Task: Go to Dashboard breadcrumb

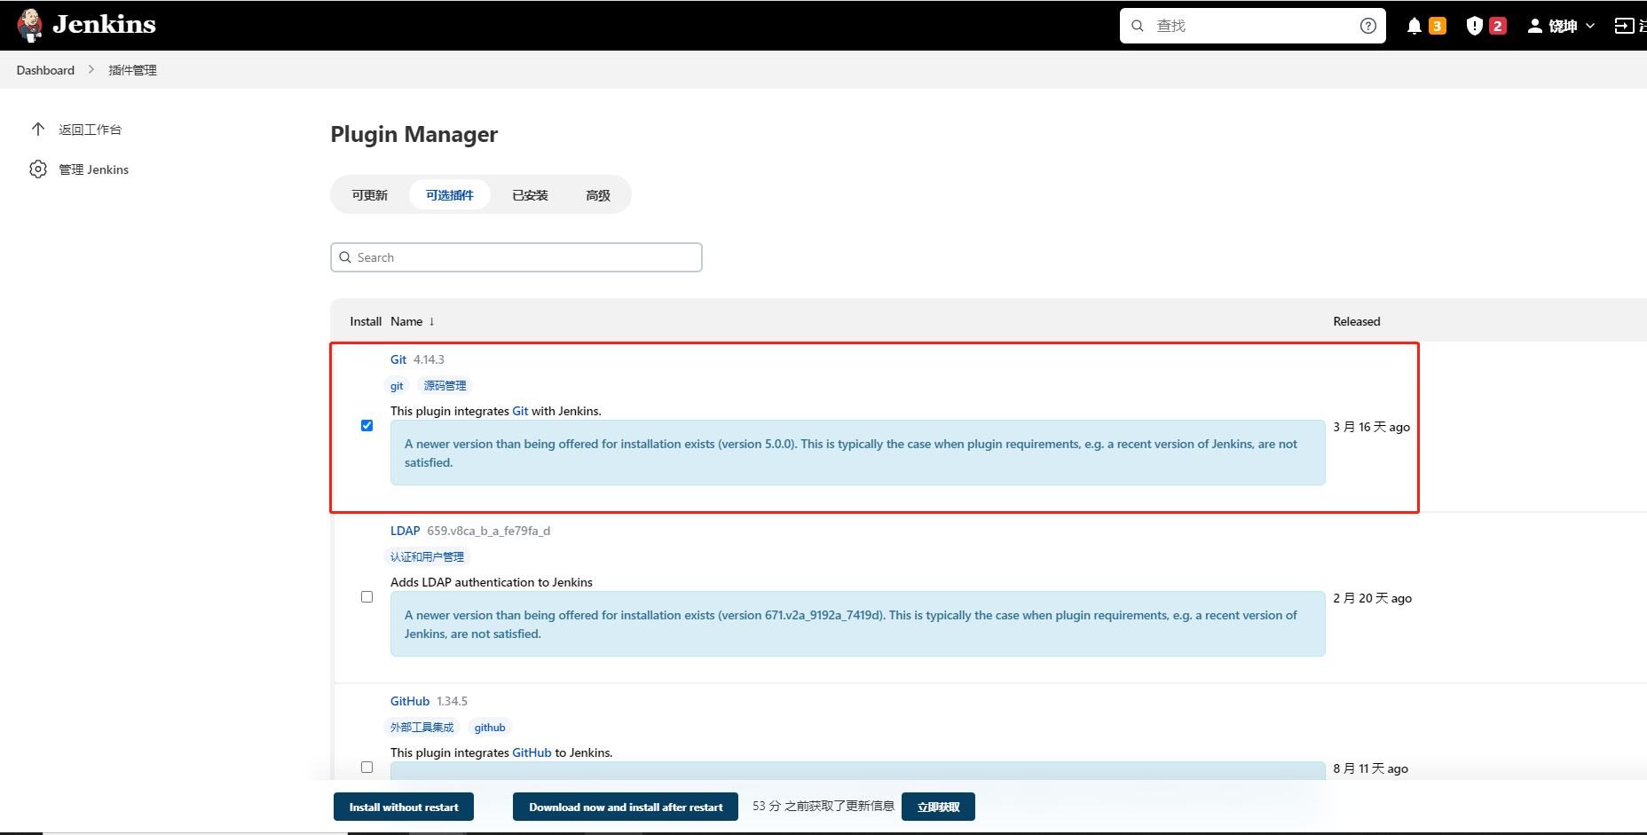Action: click(45, 70)
